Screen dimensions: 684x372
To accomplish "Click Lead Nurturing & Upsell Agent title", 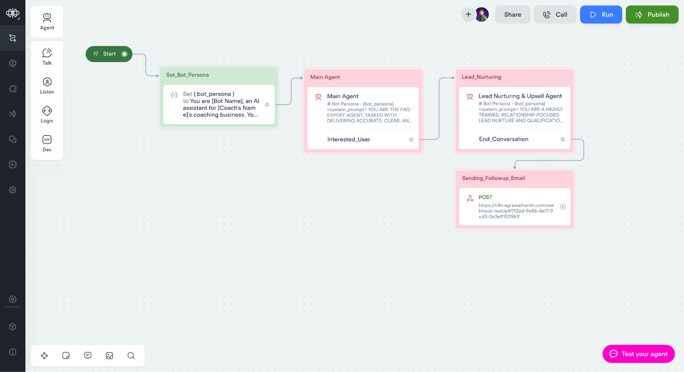I will coord(520,96).
